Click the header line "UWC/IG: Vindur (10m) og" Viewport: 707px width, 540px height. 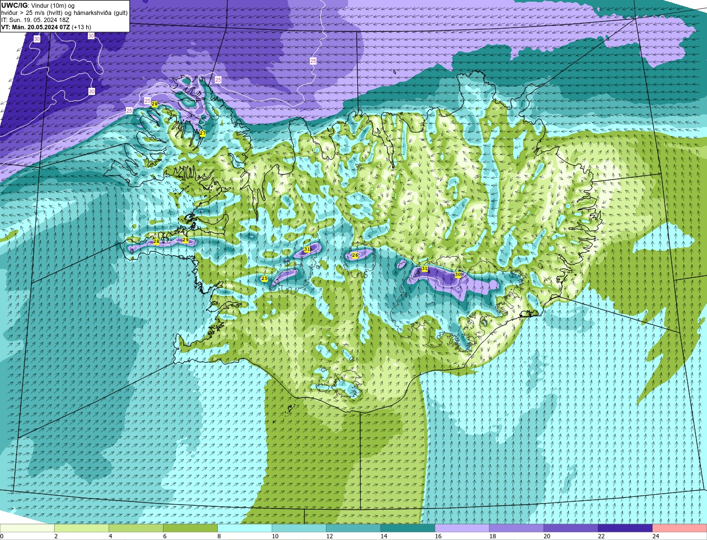38,5
